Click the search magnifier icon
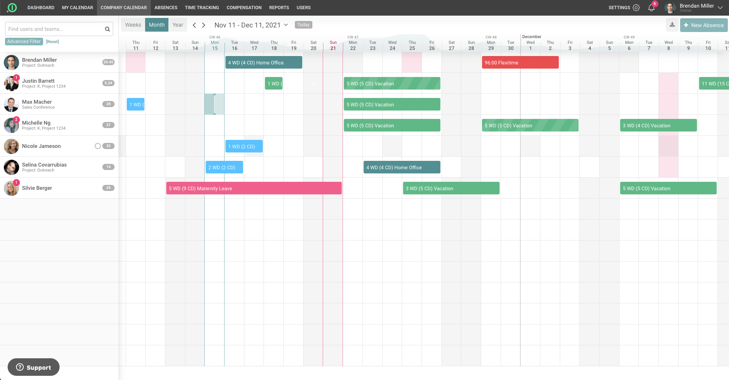The height and width of the screenshot is (380, 729). 107,29
